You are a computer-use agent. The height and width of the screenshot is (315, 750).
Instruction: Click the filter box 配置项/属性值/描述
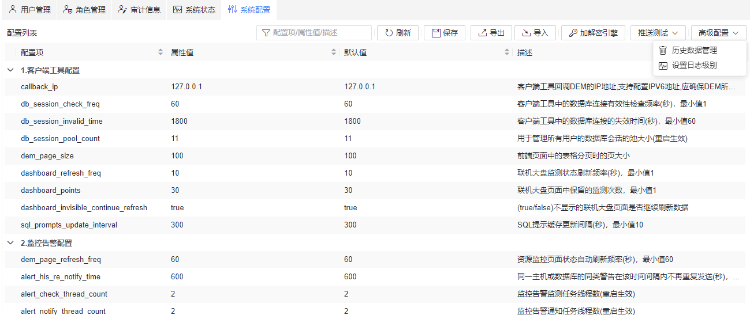coord(314,33)
